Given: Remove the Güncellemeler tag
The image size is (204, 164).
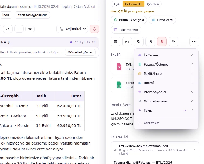Looking at the screenshot, I should click(x=192, y=101).
